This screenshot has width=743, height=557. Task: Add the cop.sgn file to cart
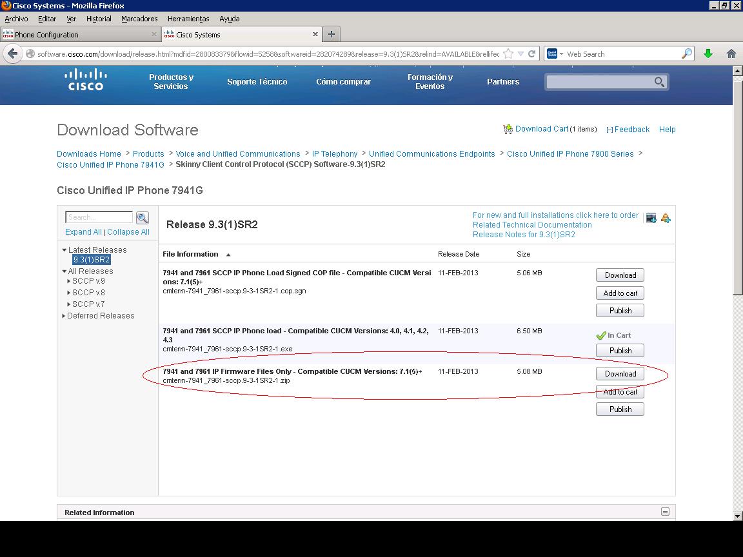pos(620,293)
